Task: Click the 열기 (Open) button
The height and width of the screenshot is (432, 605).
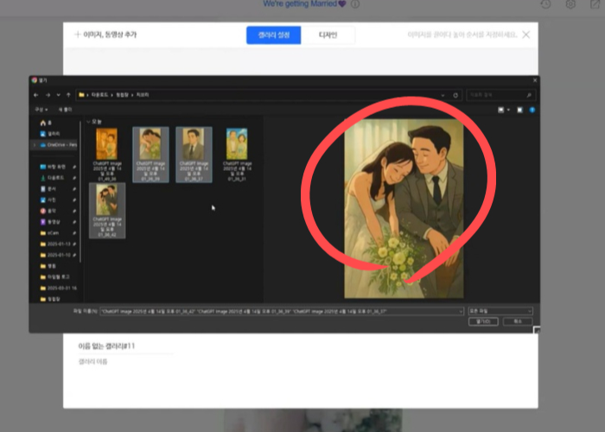Action: 483,321
